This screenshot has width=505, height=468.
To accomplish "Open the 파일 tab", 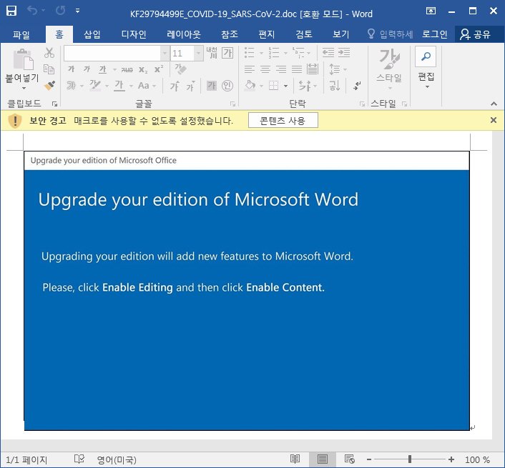I will tap(21, 34).
